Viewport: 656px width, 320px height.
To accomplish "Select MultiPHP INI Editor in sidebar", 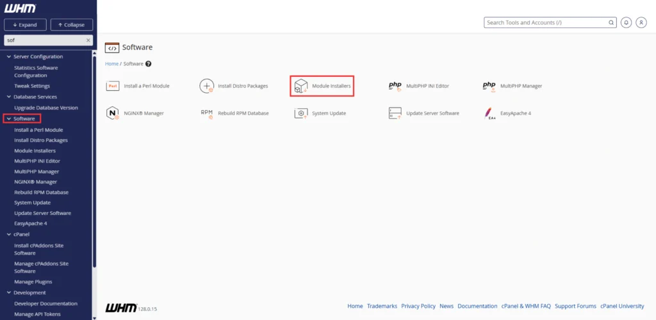I will 37,161.
